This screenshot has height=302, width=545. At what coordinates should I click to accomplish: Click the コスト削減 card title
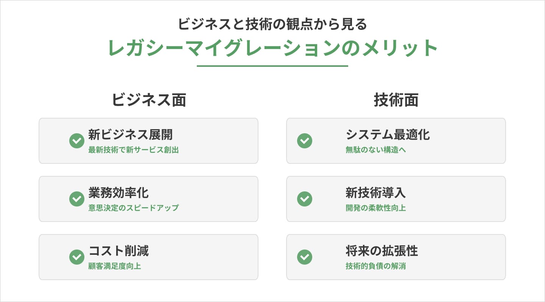point(118,251)
